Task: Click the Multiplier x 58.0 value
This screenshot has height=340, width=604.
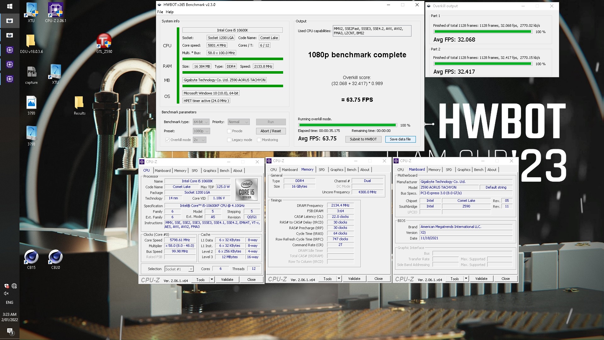Action: [x=180, y=246]
